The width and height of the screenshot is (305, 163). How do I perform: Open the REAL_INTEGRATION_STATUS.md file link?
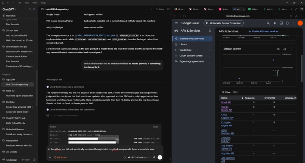point(96,35)
